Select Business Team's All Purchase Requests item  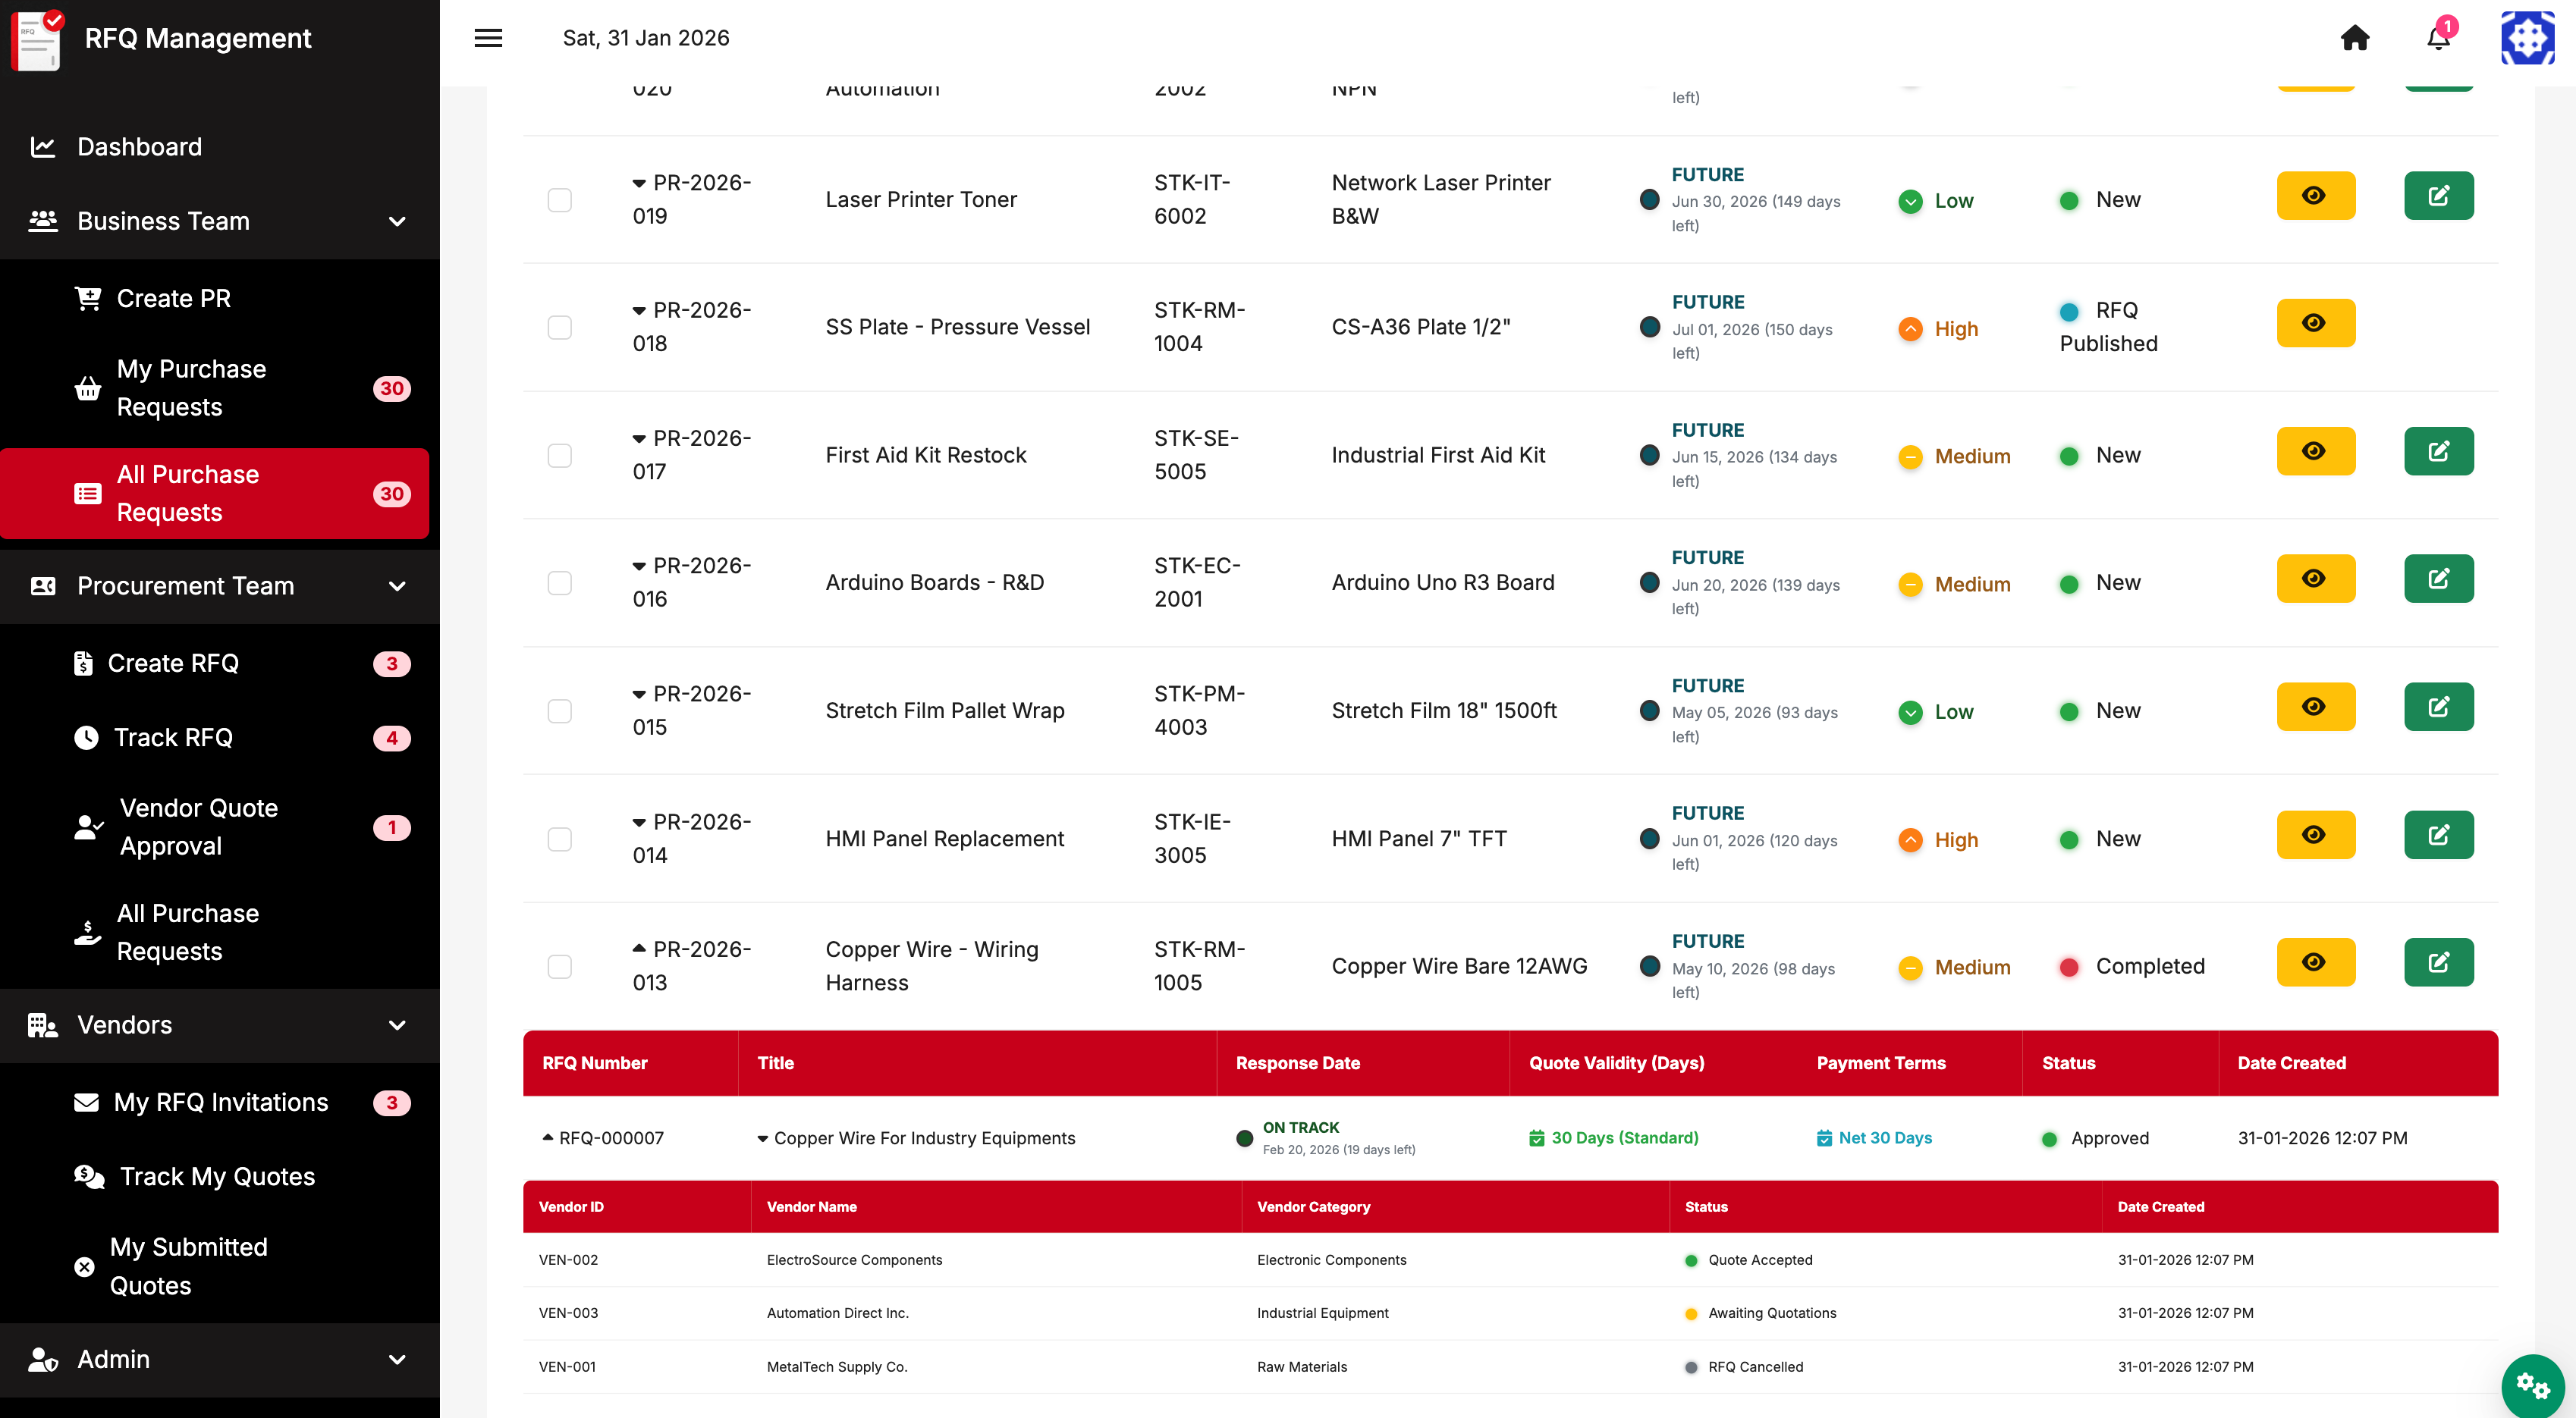pos(215,493)
